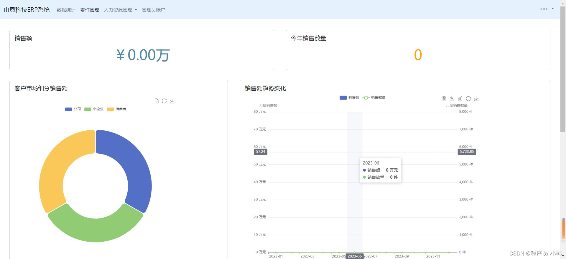The width and height of the screenshot is (566, 259).
Task: Open 零件管理 menu item
Action: pos(90,10)
